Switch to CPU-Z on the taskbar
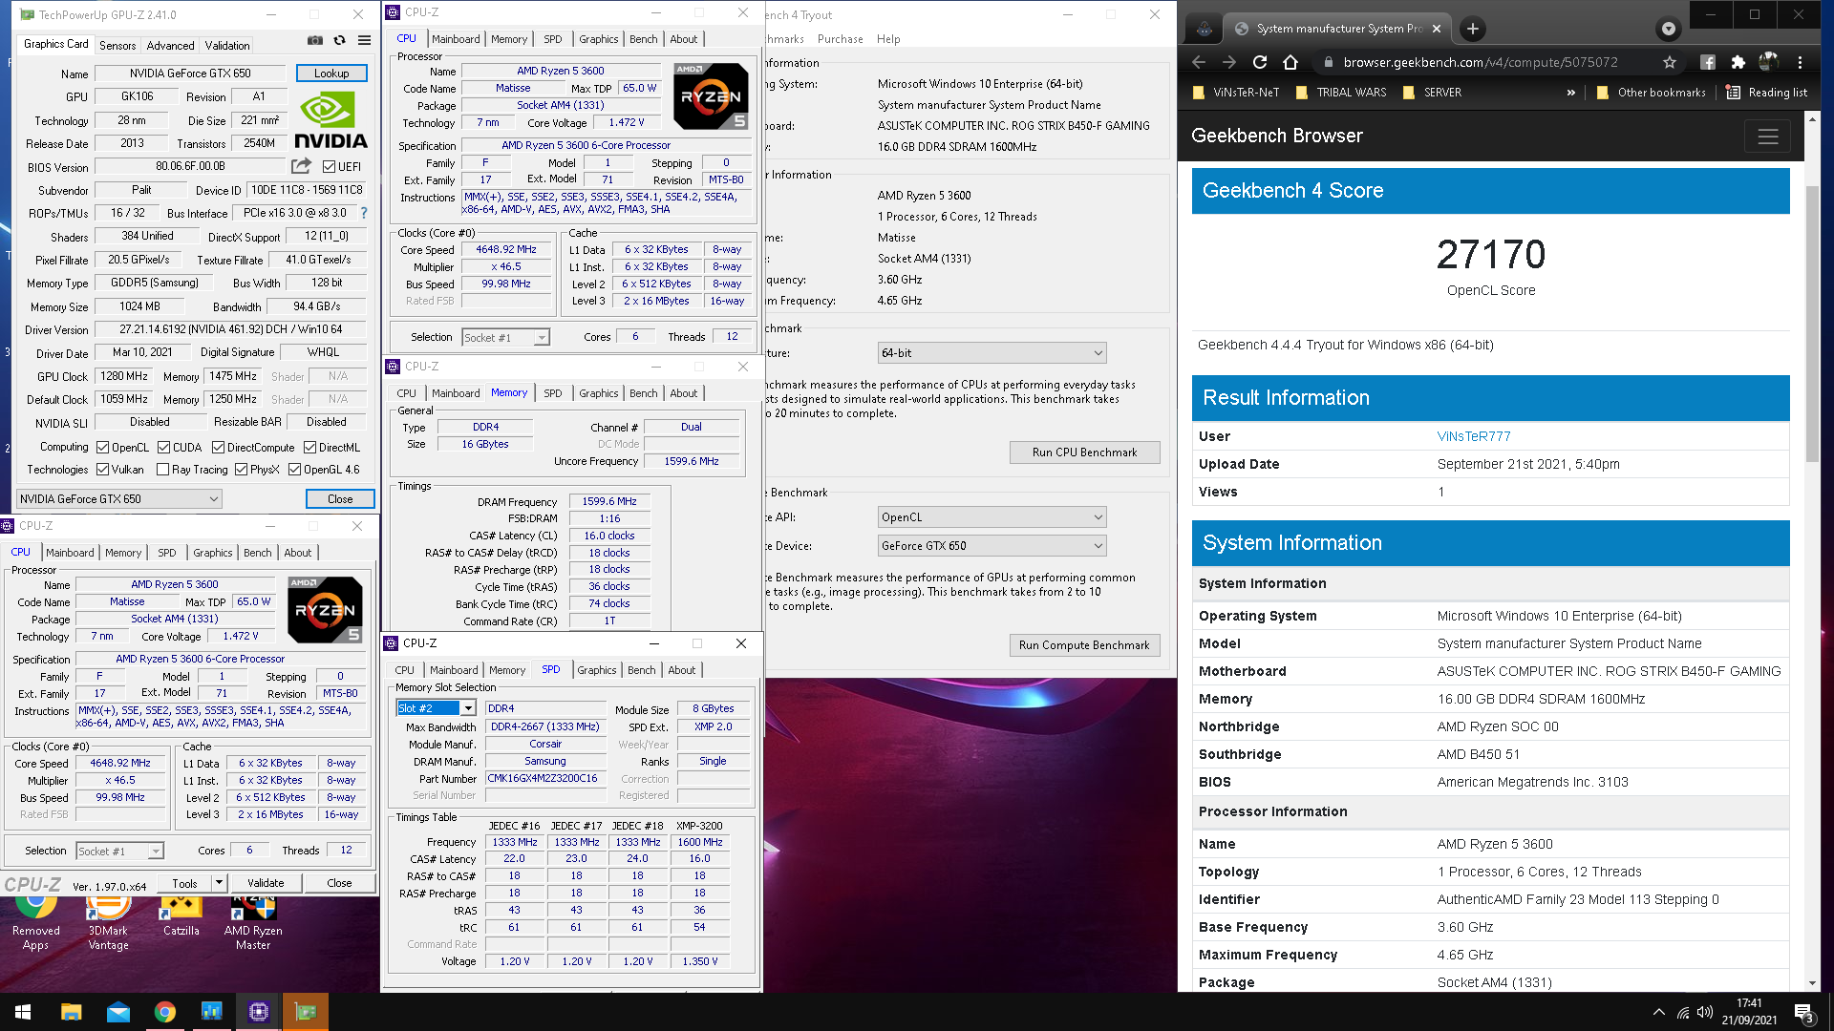 point(258,1012)
